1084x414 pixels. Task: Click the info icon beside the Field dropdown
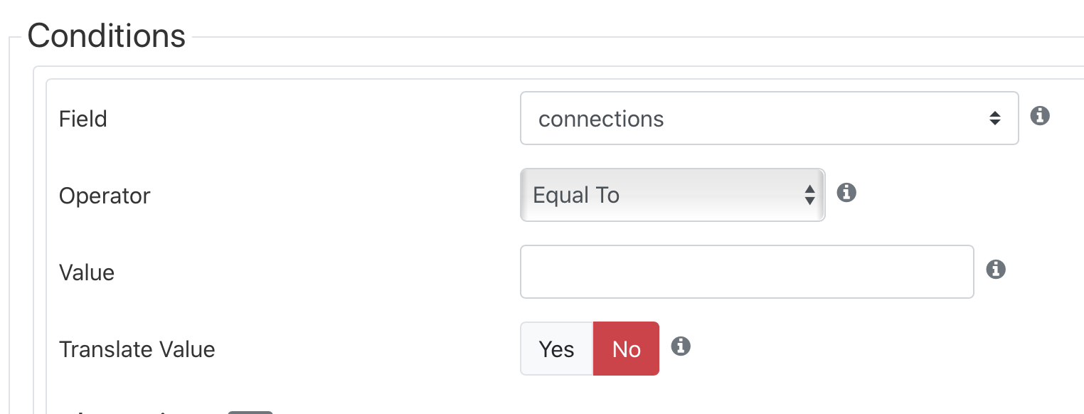[x=1040, y=116]
